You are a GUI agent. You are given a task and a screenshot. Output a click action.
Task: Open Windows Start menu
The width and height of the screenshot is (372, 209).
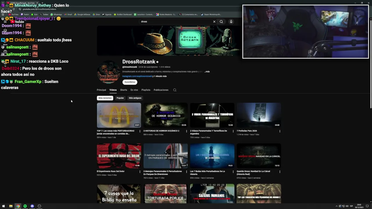point(3,206)
